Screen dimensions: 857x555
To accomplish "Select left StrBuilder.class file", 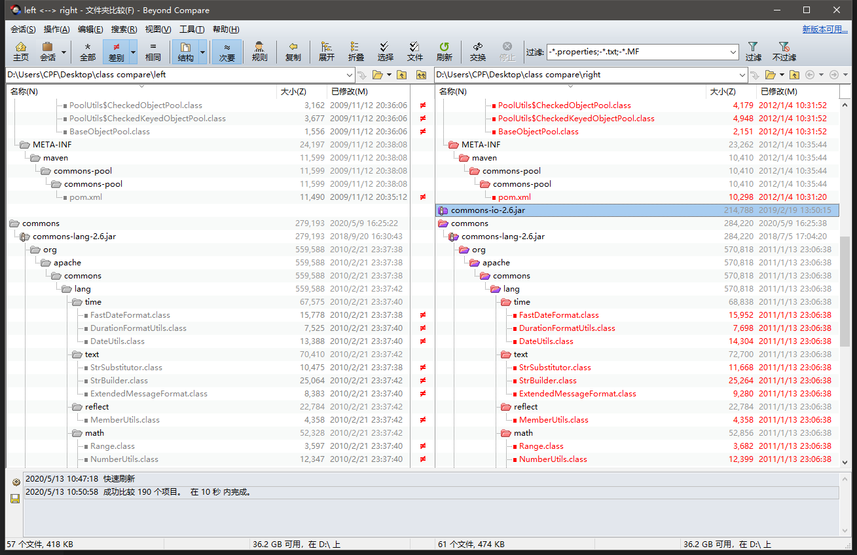I will (x=119, y=381).
